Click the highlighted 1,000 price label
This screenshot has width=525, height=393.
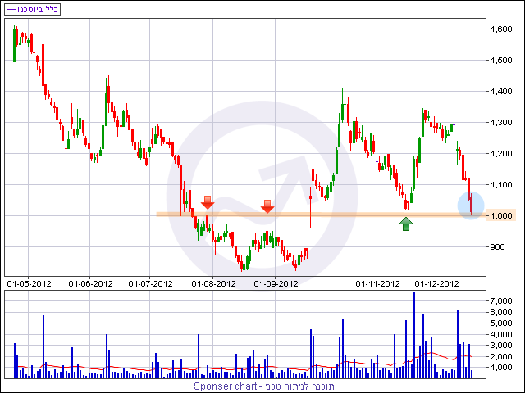click(501, 215)
